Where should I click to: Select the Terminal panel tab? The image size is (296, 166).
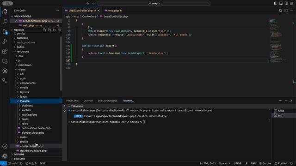coord(128,101)
